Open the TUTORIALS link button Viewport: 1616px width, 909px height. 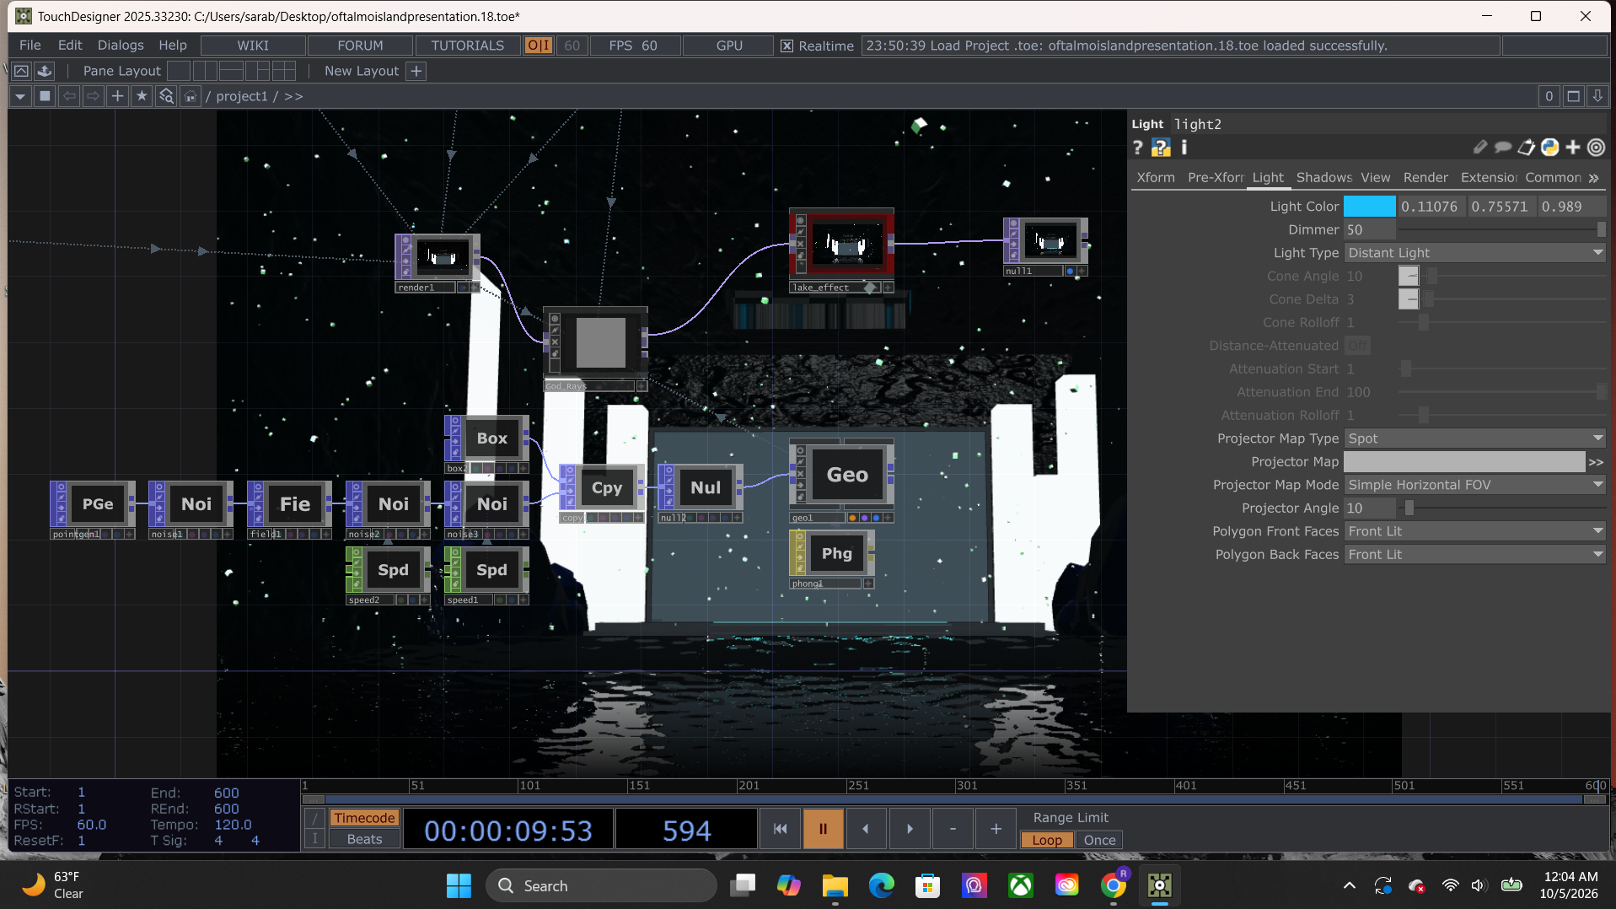pyautogui.click(x=467, y=46)
